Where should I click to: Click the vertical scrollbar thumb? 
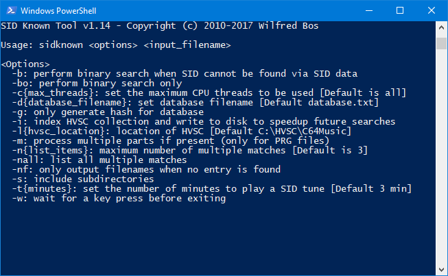pos(441,43)
